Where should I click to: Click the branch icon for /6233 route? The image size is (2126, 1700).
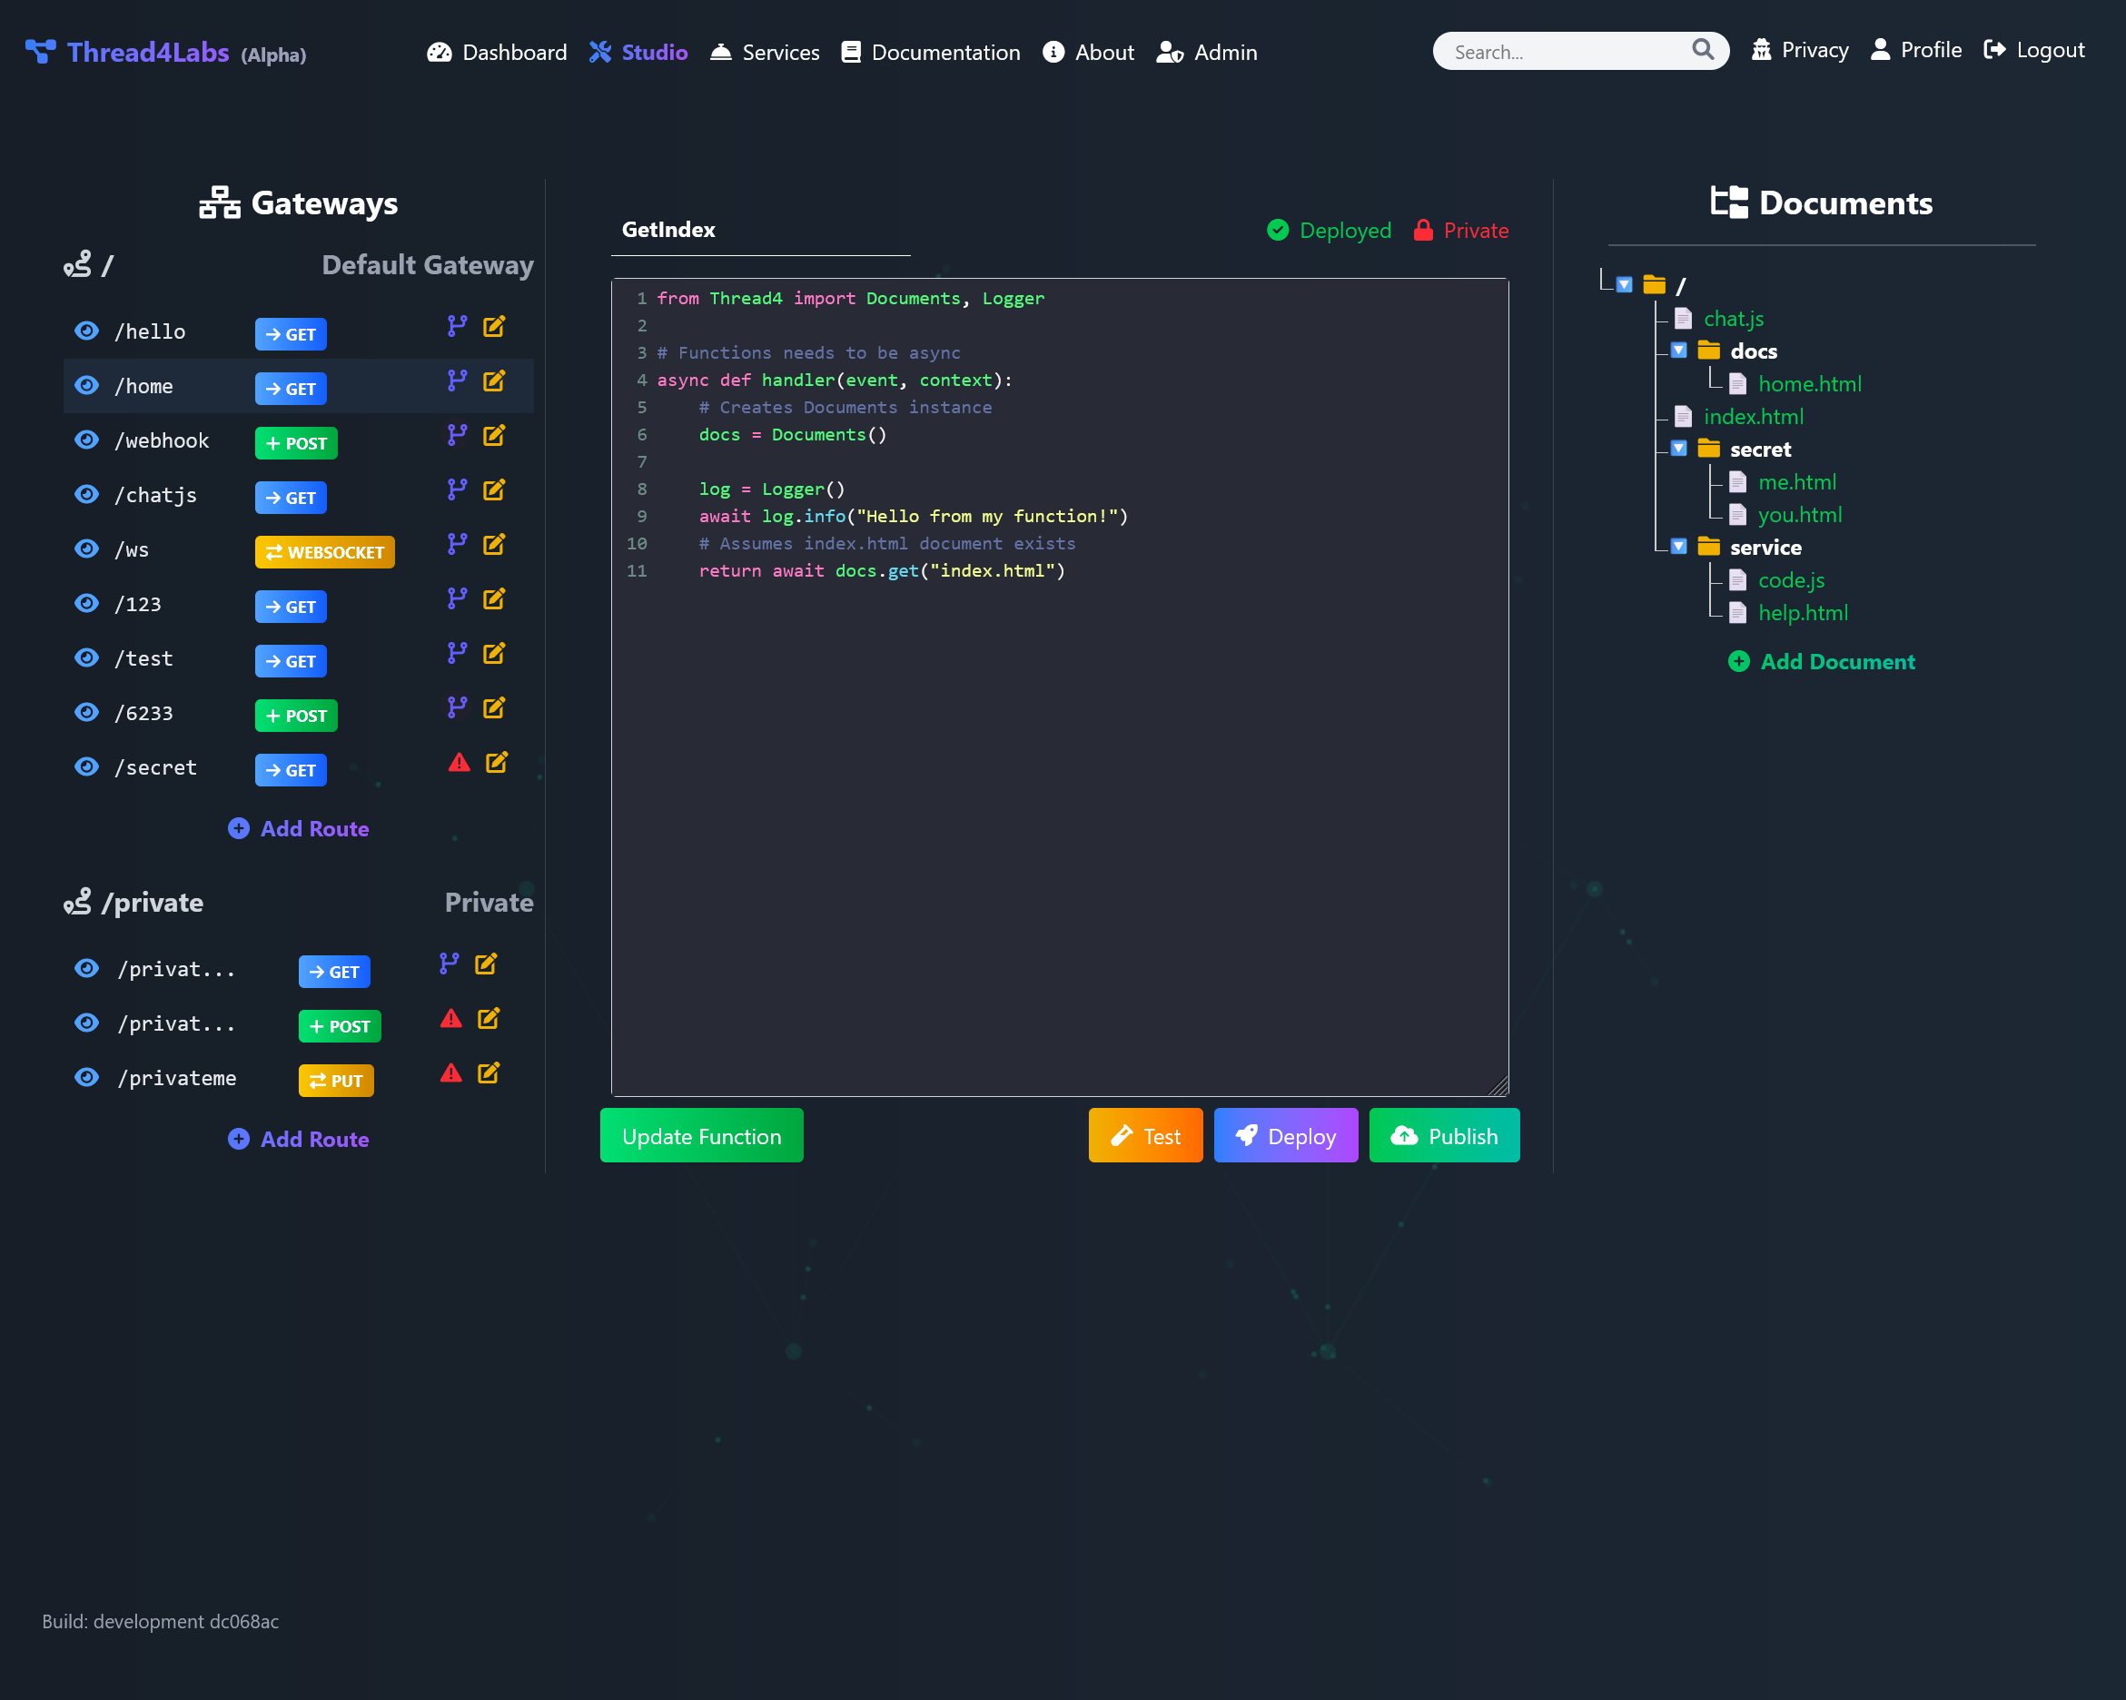click(457, 708)
